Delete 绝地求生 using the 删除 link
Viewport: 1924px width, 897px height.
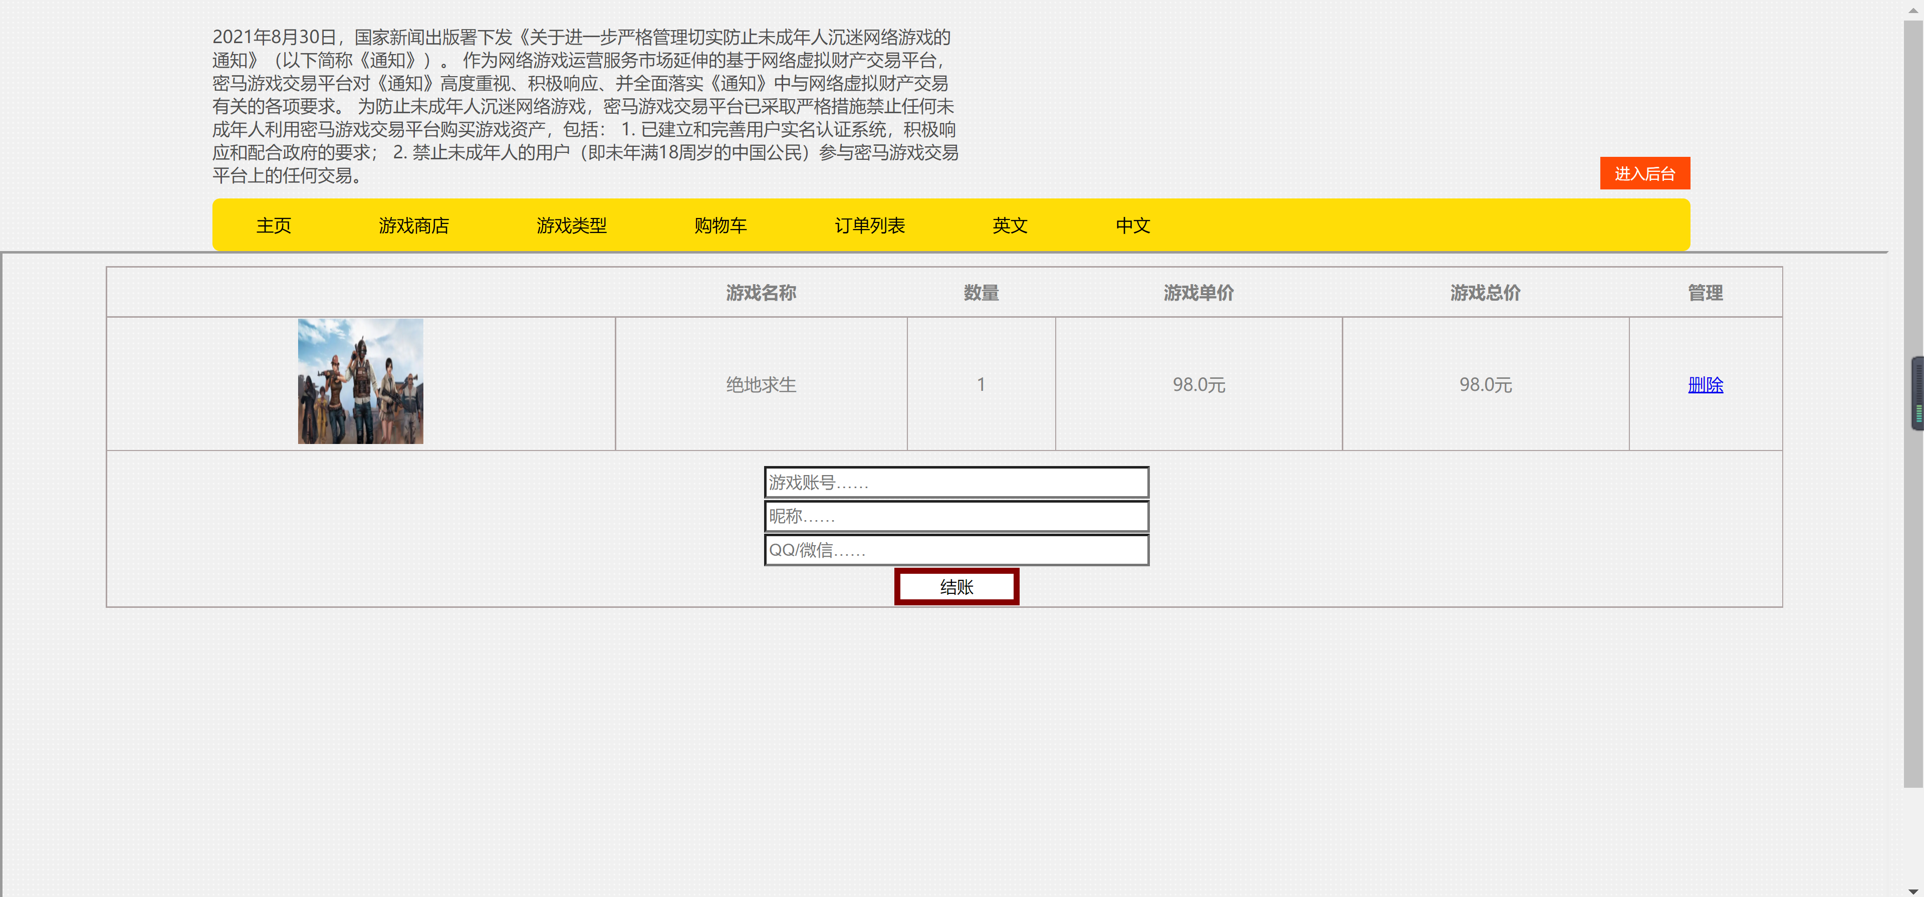(x=1705, y=385)
